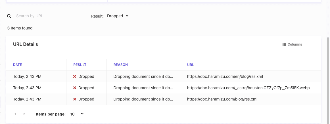Sort by URL column header

(191, 65)
